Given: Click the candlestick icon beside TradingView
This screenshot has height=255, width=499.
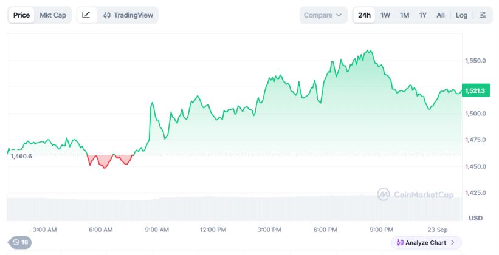Looking at the screenshot, I should [x=107, y=15].
